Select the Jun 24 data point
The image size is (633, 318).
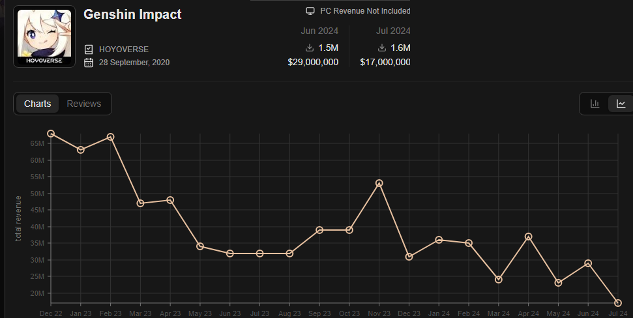[x=589, y=263]
